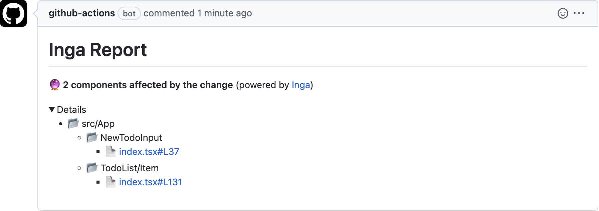599x211 pixels.
Task: Click the file icon beside index.tsx#L37
Action: tap(110, 151)
